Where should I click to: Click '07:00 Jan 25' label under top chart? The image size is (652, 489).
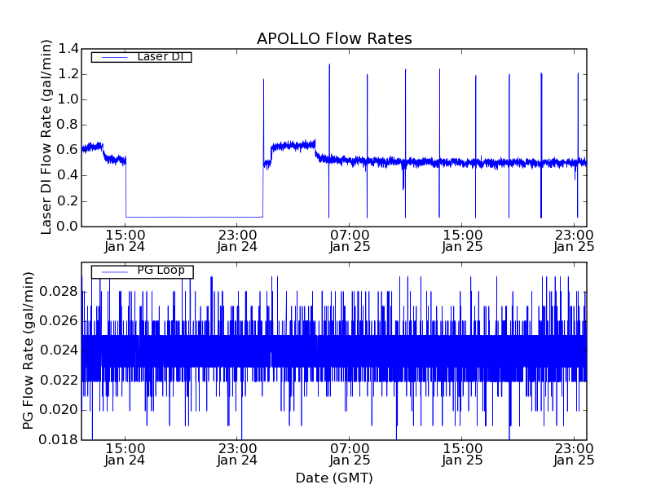coord(350,241)
